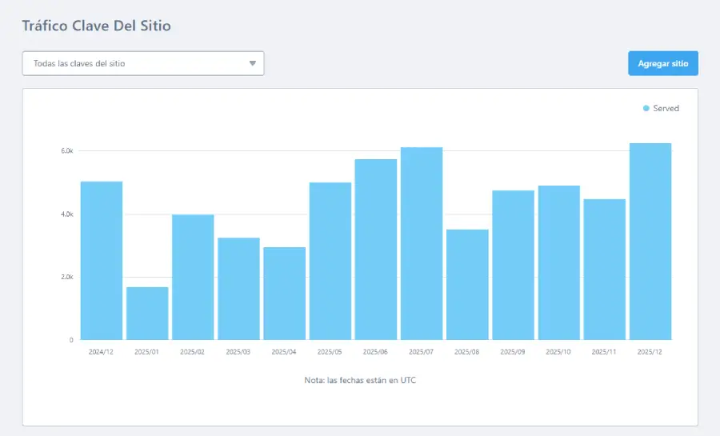Viewport: 720px width, 436px height.
Task: Click the 2025/11 traffic bar
Action: pos(604,270)
